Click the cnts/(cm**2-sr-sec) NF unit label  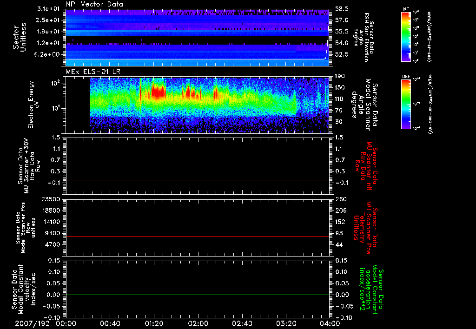pyautogui.click(x=429, y=36)
